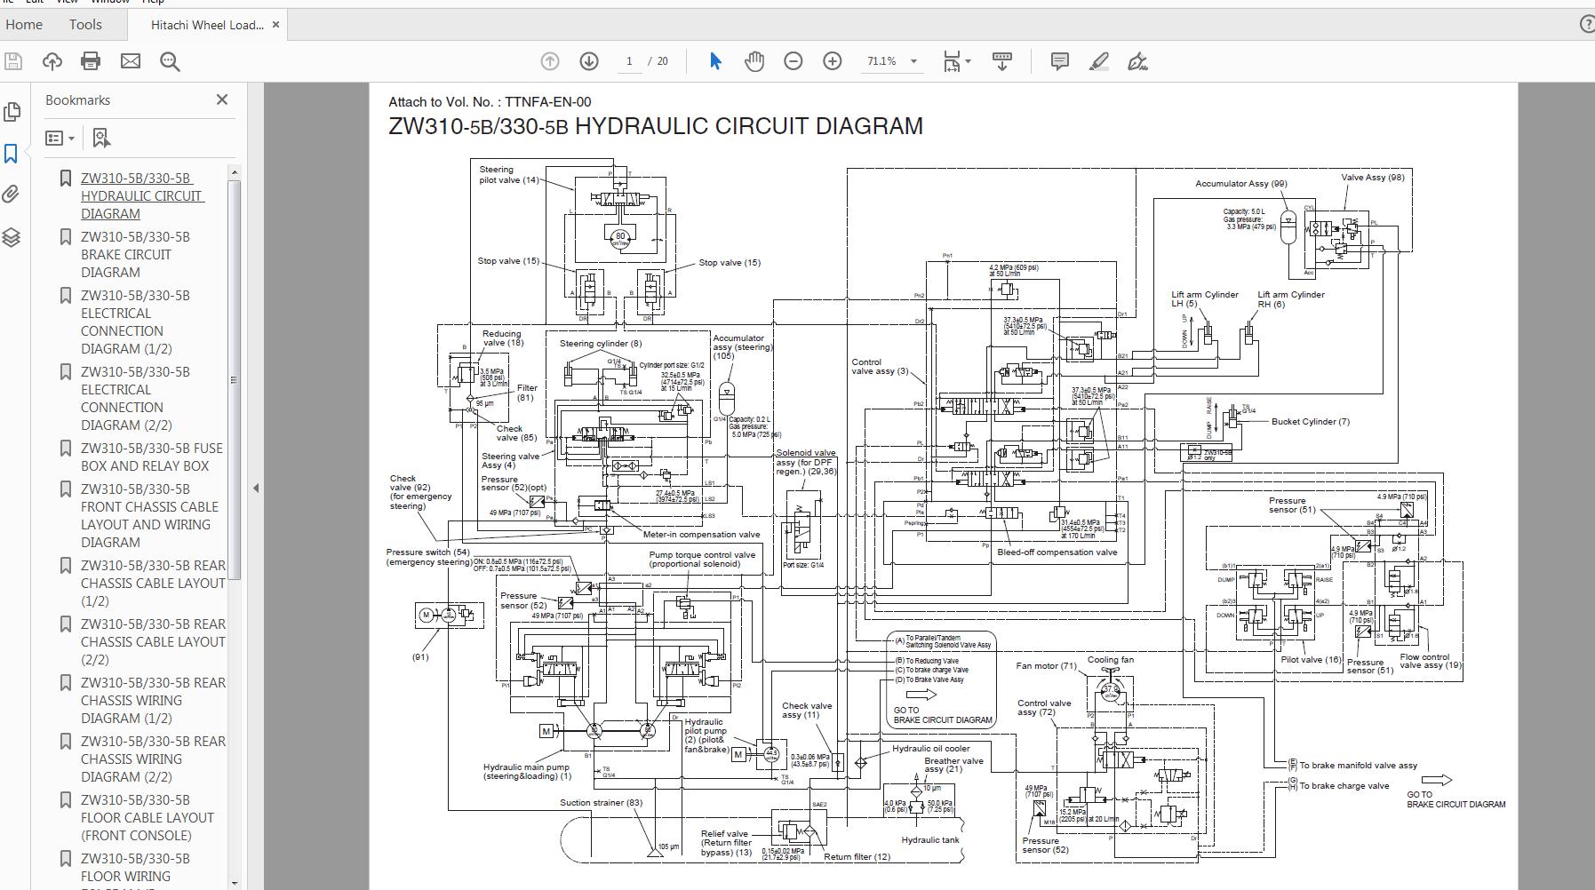Open the Fill & Sign tool
1595x890 pixels.
pyautogui.click(x=1138, y=60)
